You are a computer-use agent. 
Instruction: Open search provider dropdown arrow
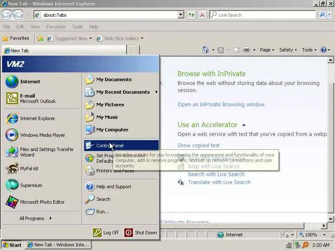point(330,15)
